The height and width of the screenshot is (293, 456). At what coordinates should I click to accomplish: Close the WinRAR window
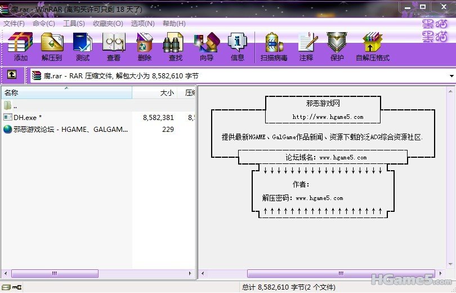click(444, 7)
